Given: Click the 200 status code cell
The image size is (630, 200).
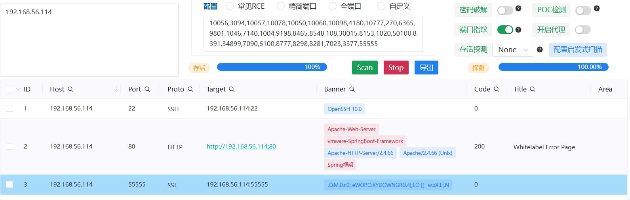Looking at the screenshot, I should (479, 147).
